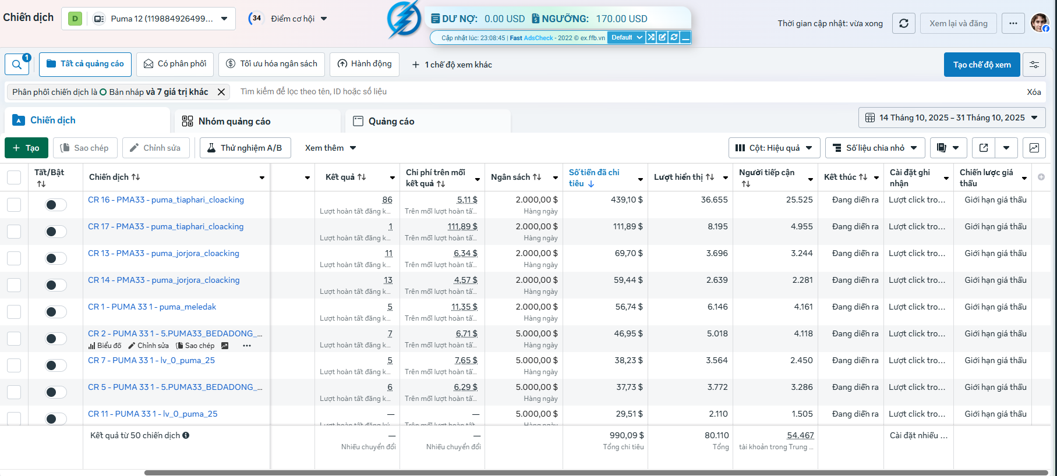Click the Tạo chế độ xem button
Viewport: 1057px width, 476px height.
pyautogui.click(x=982, y=65)
